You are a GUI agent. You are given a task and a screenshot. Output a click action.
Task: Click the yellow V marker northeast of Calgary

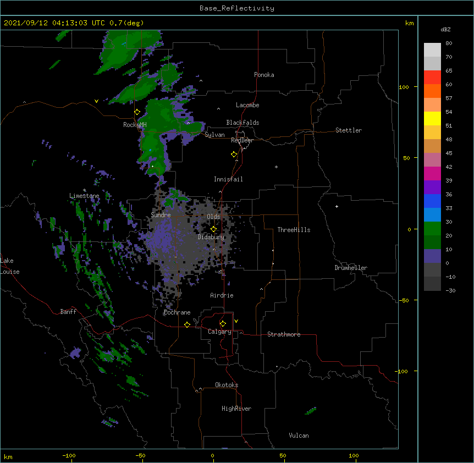[236, 321]
